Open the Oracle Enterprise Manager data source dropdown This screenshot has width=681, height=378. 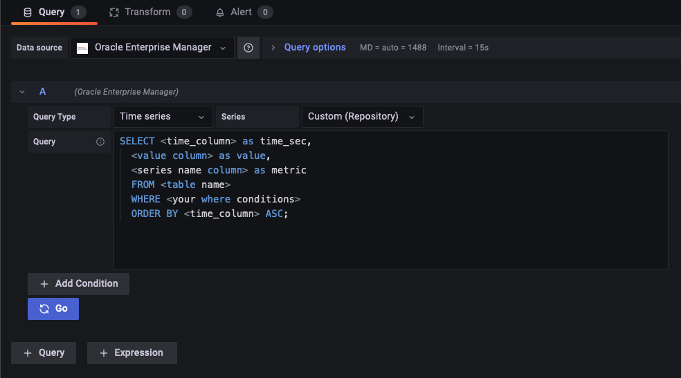[x=152, y=48]
